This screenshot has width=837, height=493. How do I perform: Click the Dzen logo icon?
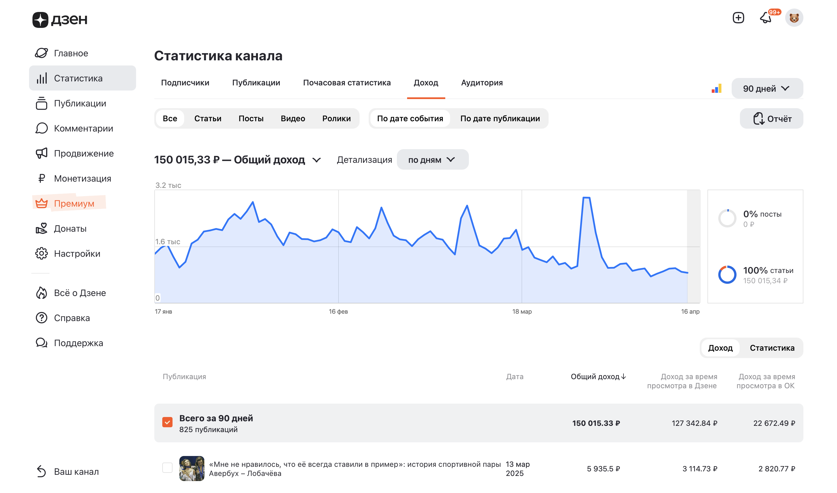pos(40,20)
